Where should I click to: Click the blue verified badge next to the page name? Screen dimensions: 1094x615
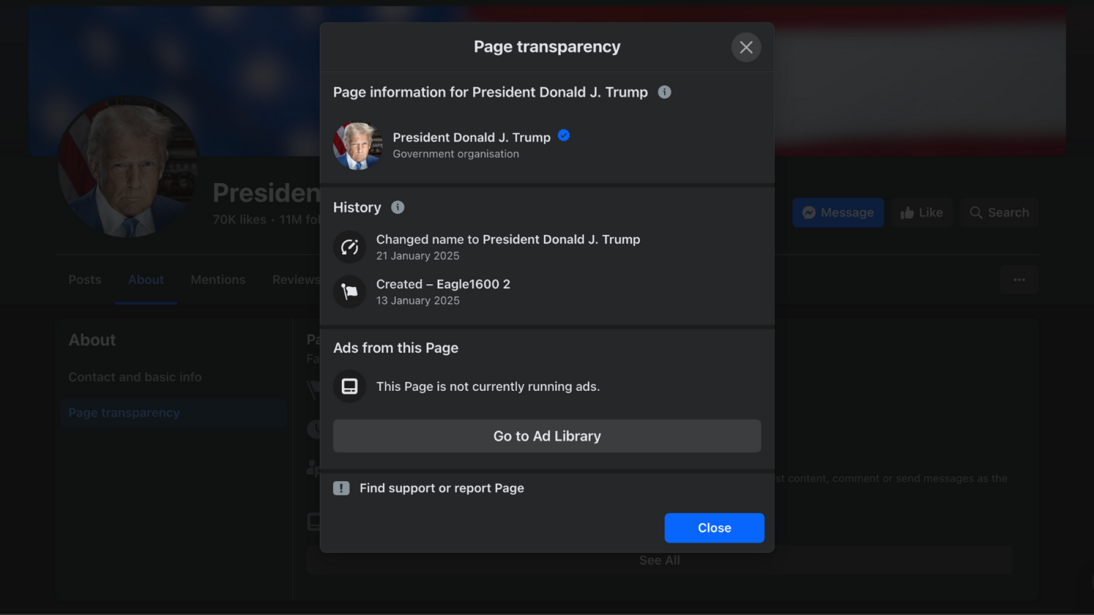click(563, 136)
